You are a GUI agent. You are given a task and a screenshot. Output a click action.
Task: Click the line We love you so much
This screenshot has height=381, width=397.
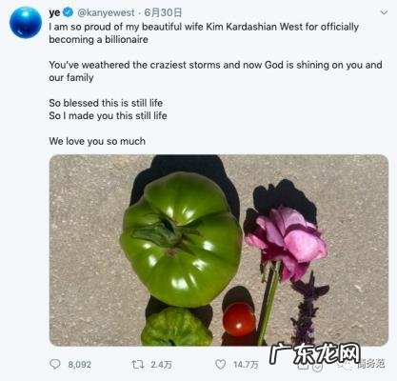(x=97, y=141)
